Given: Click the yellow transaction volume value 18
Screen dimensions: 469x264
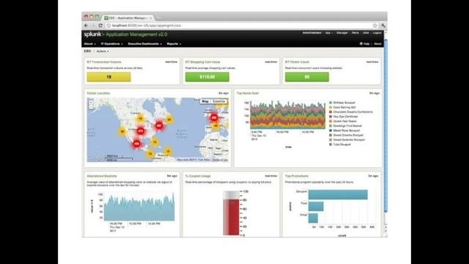Looking at the screenshot, I should coord(109,77).
